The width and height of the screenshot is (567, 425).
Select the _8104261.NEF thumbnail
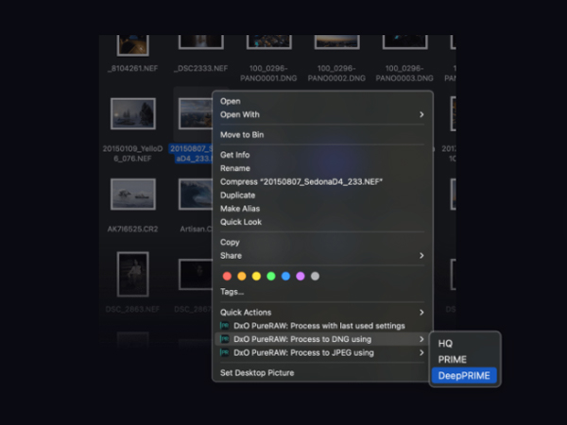(132, 45)
